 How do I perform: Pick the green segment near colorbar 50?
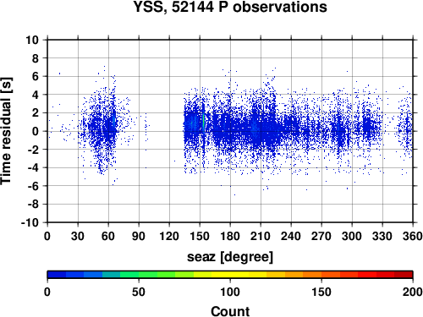[x=139, y=275]
